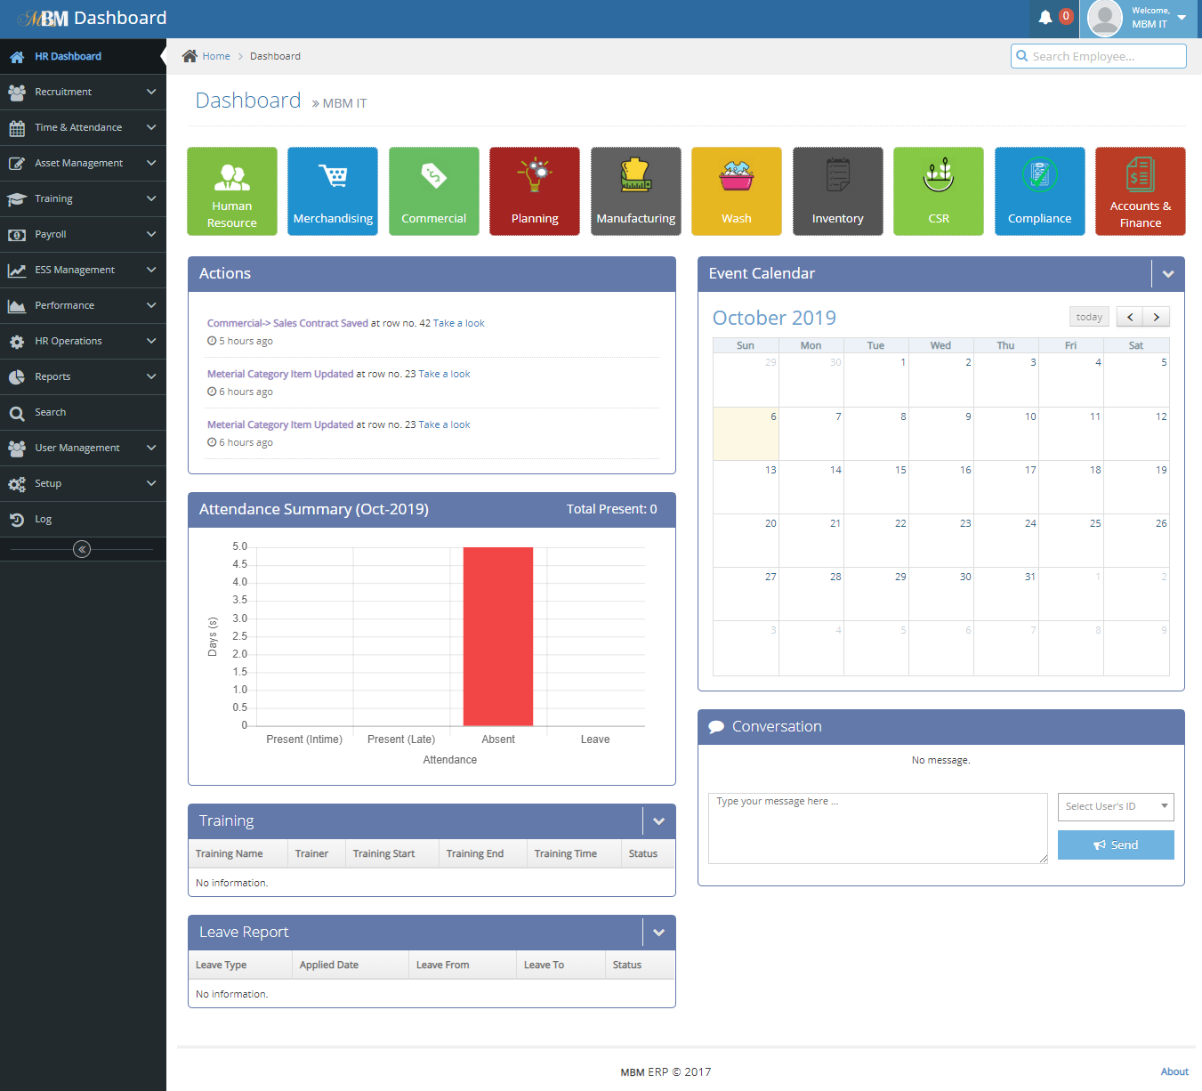The image size is (1202, 1091).
Task: Click the Send message button
Action: [x=1115, y=845]
